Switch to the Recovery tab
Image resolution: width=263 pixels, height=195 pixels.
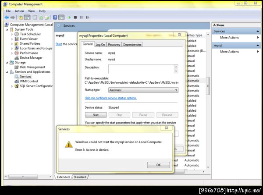[114, 44]
